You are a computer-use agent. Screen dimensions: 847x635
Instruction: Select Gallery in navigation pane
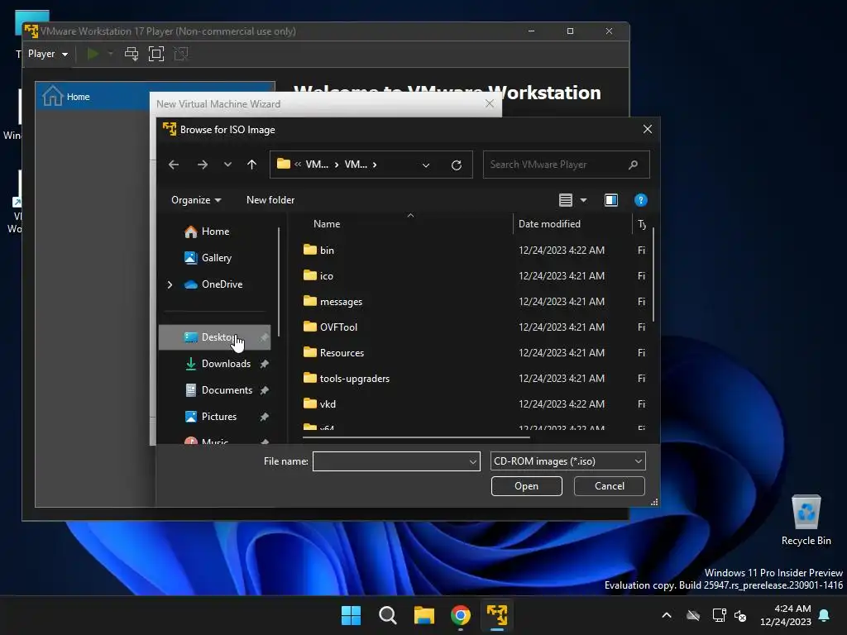pos(216,258)
